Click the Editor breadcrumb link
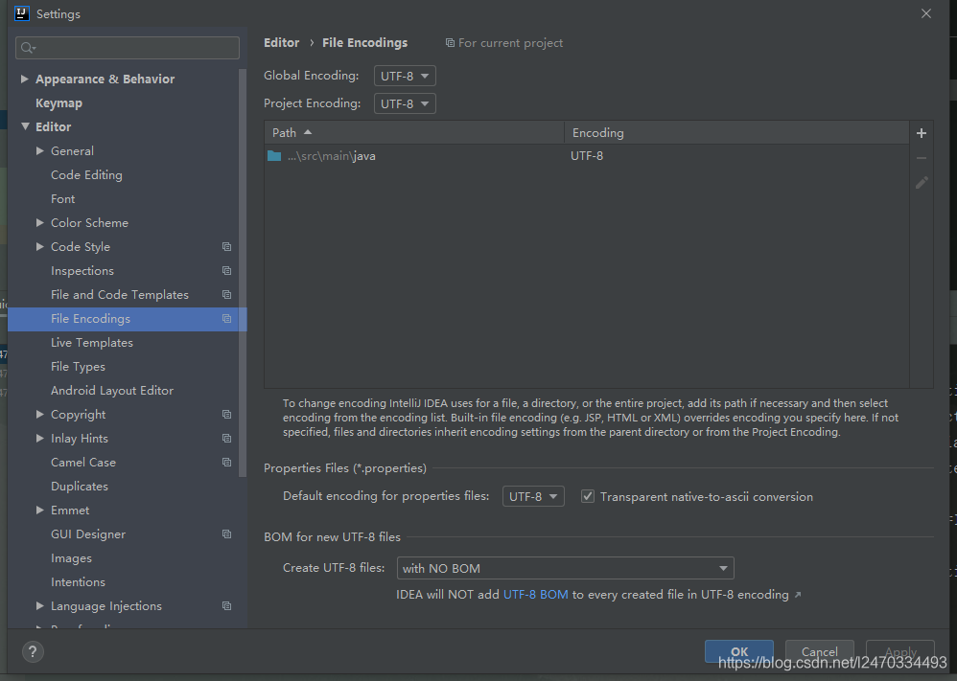Image resolution: width=957 pixels, height=681 pixels. (281, 43)
